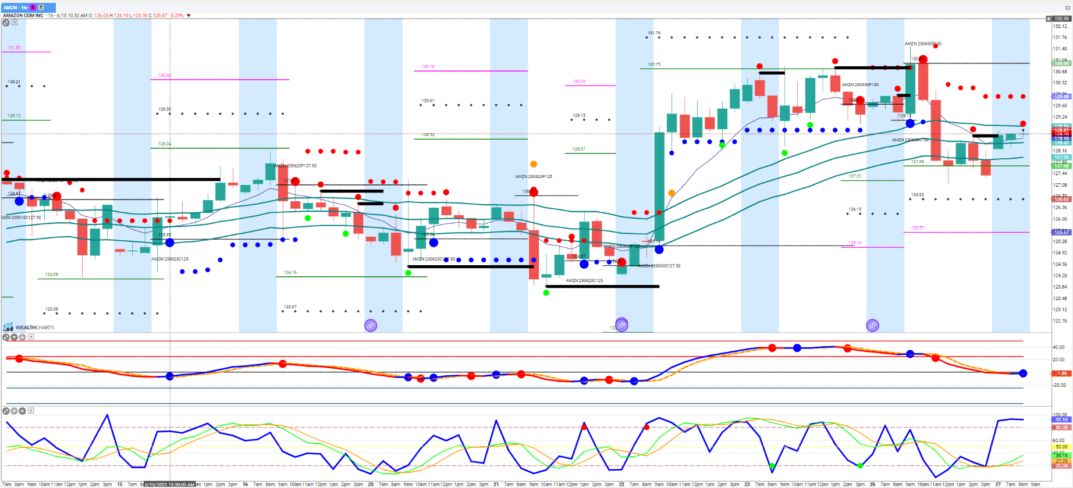1073x488 pixels.
Task: Click the 130.75 green level label
Action: click(x=654, y=65)
